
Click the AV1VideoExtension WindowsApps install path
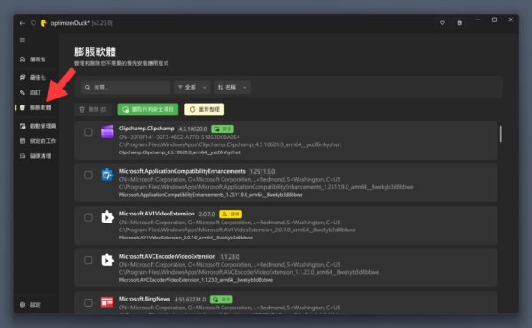tap(237, 230)
